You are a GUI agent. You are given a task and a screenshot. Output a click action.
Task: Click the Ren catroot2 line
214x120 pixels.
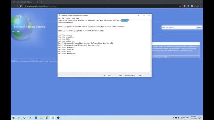coord(79,45)
